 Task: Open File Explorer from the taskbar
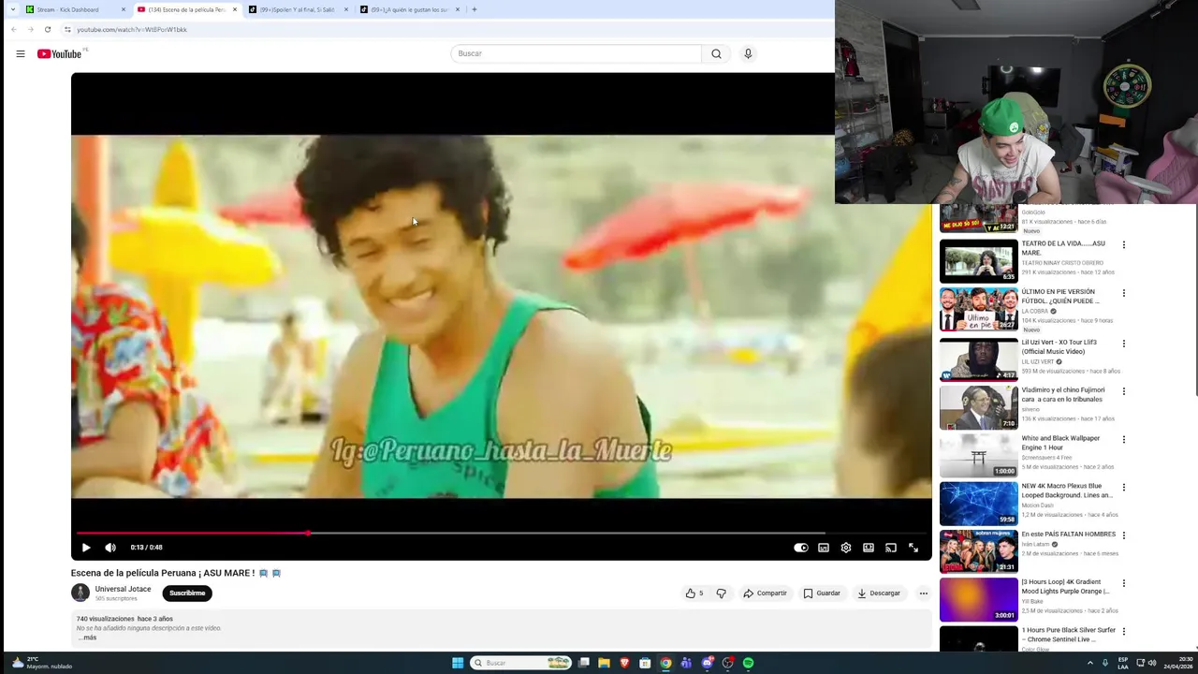(x=604, y=663)
